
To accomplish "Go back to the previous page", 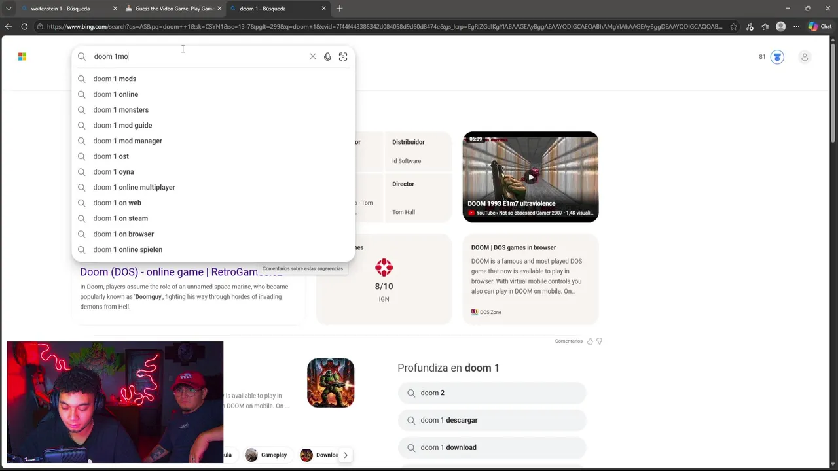I will click(9, 27).
